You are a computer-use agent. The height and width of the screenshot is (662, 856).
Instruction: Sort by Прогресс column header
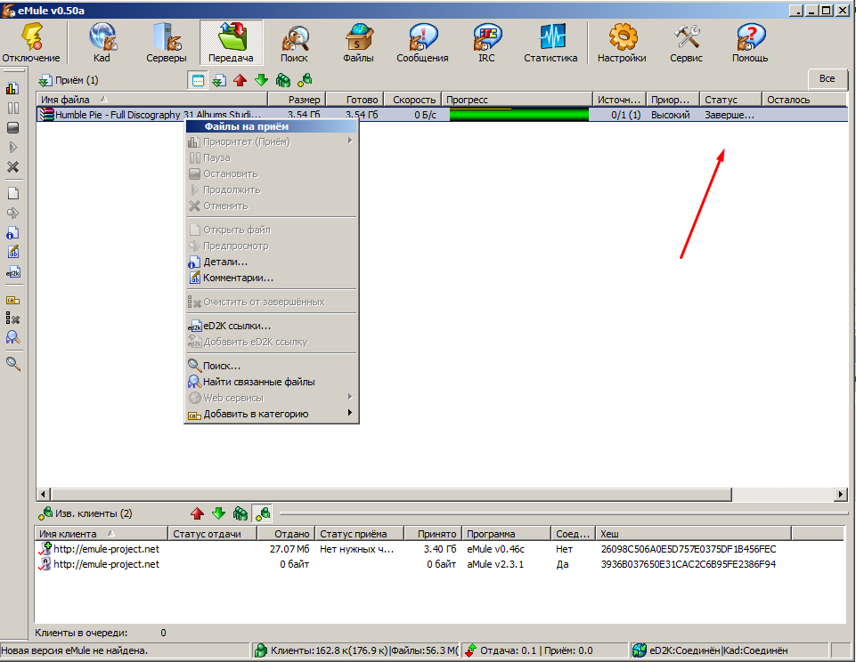point(517,100)
